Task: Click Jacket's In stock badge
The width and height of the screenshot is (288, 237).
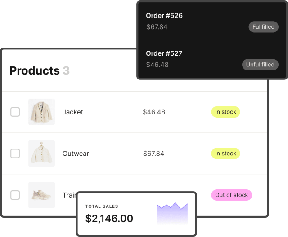Action: (x=225, y=112)
